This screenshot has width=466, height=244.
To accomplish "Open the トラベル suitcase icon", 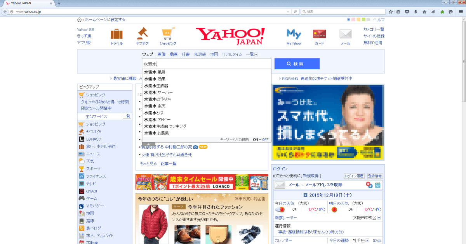I will (116, 34).
